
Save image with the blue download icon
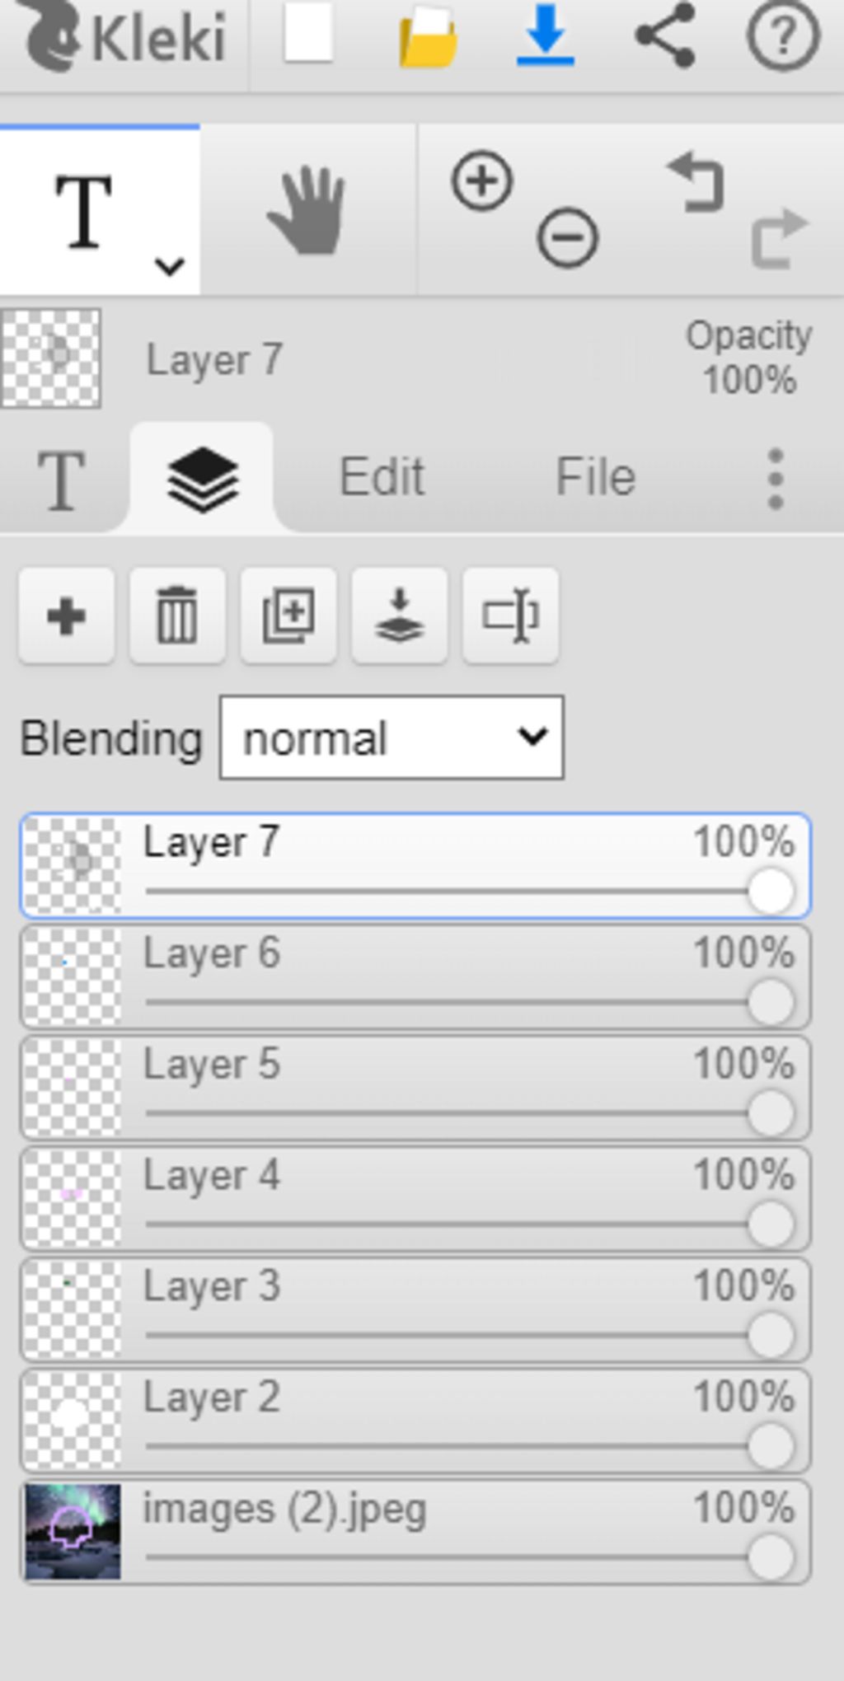point(546,35)
